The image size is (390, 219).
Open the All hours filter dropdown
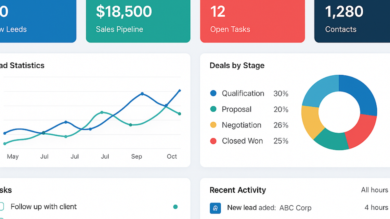[x=374, y=190]
